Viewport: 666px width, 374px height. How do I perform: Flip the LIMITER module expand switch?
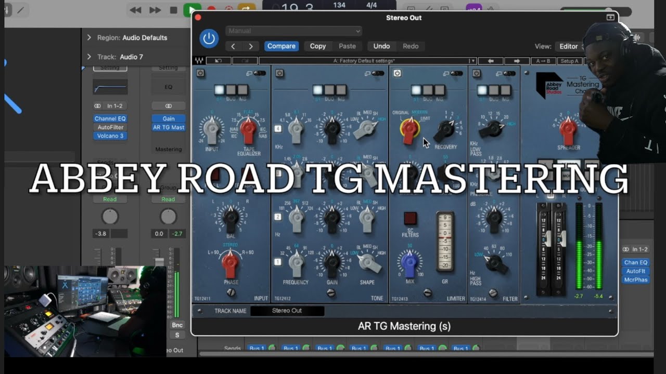pyautogui.click(x=456, y=73)
